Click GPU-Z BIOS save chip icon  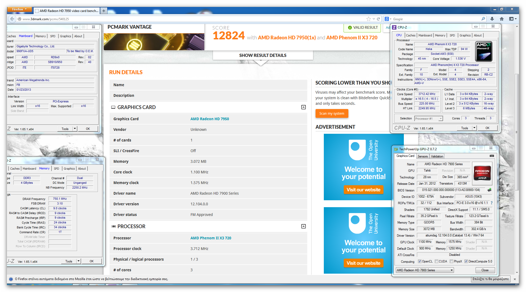[489, 190]
